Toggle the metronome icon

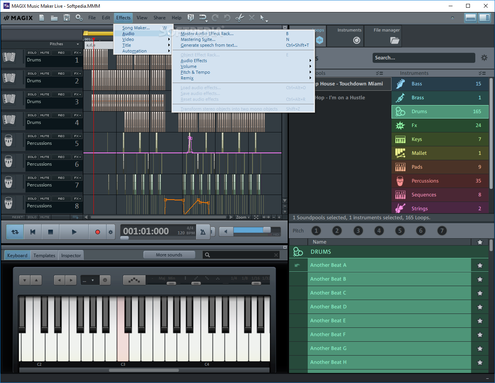(x=203, y=232)
